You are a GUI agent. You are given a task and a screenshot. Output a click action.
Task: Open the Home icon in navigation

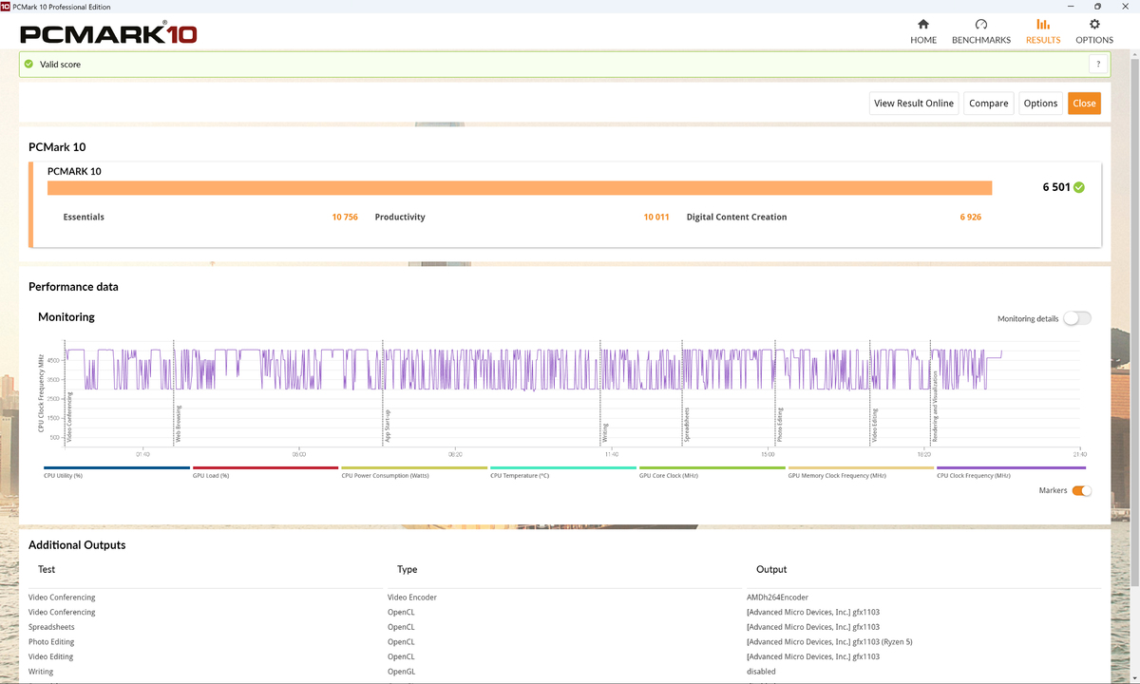922,25
